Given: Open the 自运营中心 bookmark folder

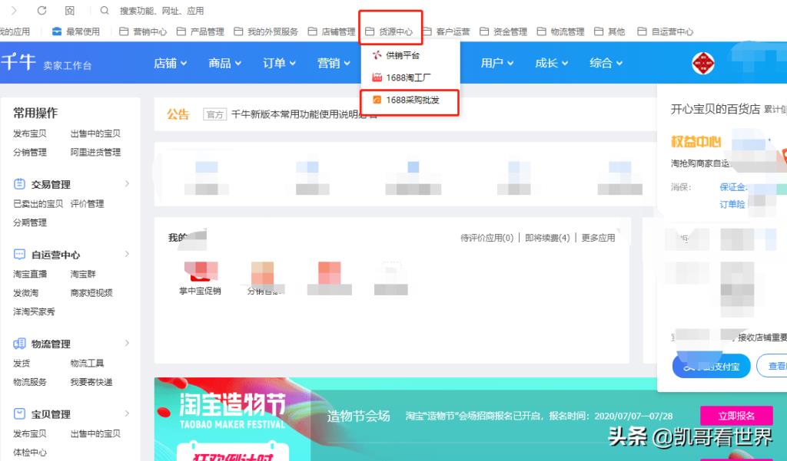Looking at the screenshot, I should pyautogui.click(x=665, y=31).
